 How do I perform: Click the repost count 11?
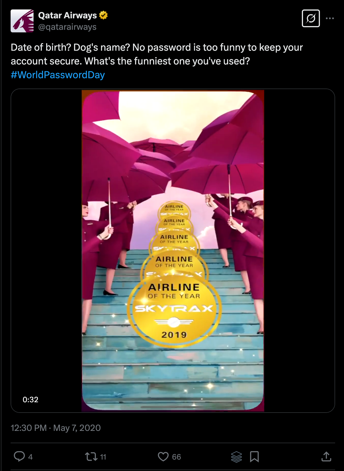pos(103,457)
